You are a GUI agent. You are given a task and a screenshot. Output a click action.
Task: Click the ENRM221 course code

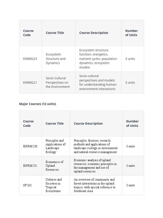[30, 82]
